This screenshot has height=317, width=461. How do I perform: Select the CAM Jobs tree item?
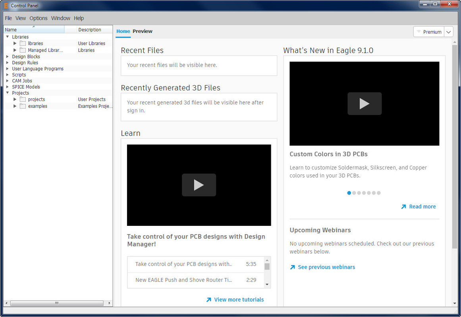pyautogui.click(x=22, y=81)
